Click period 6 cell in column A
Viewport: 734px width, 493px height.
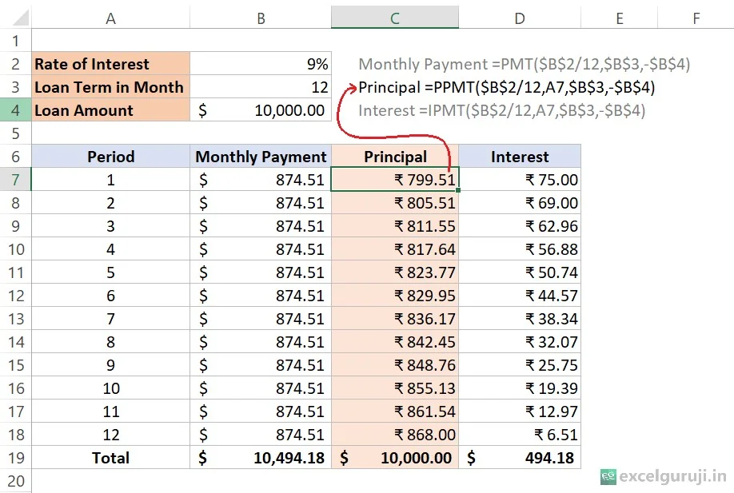[110, 295]
